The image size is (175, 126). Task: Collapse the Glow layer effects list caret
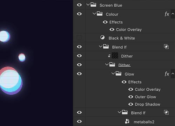173,73
